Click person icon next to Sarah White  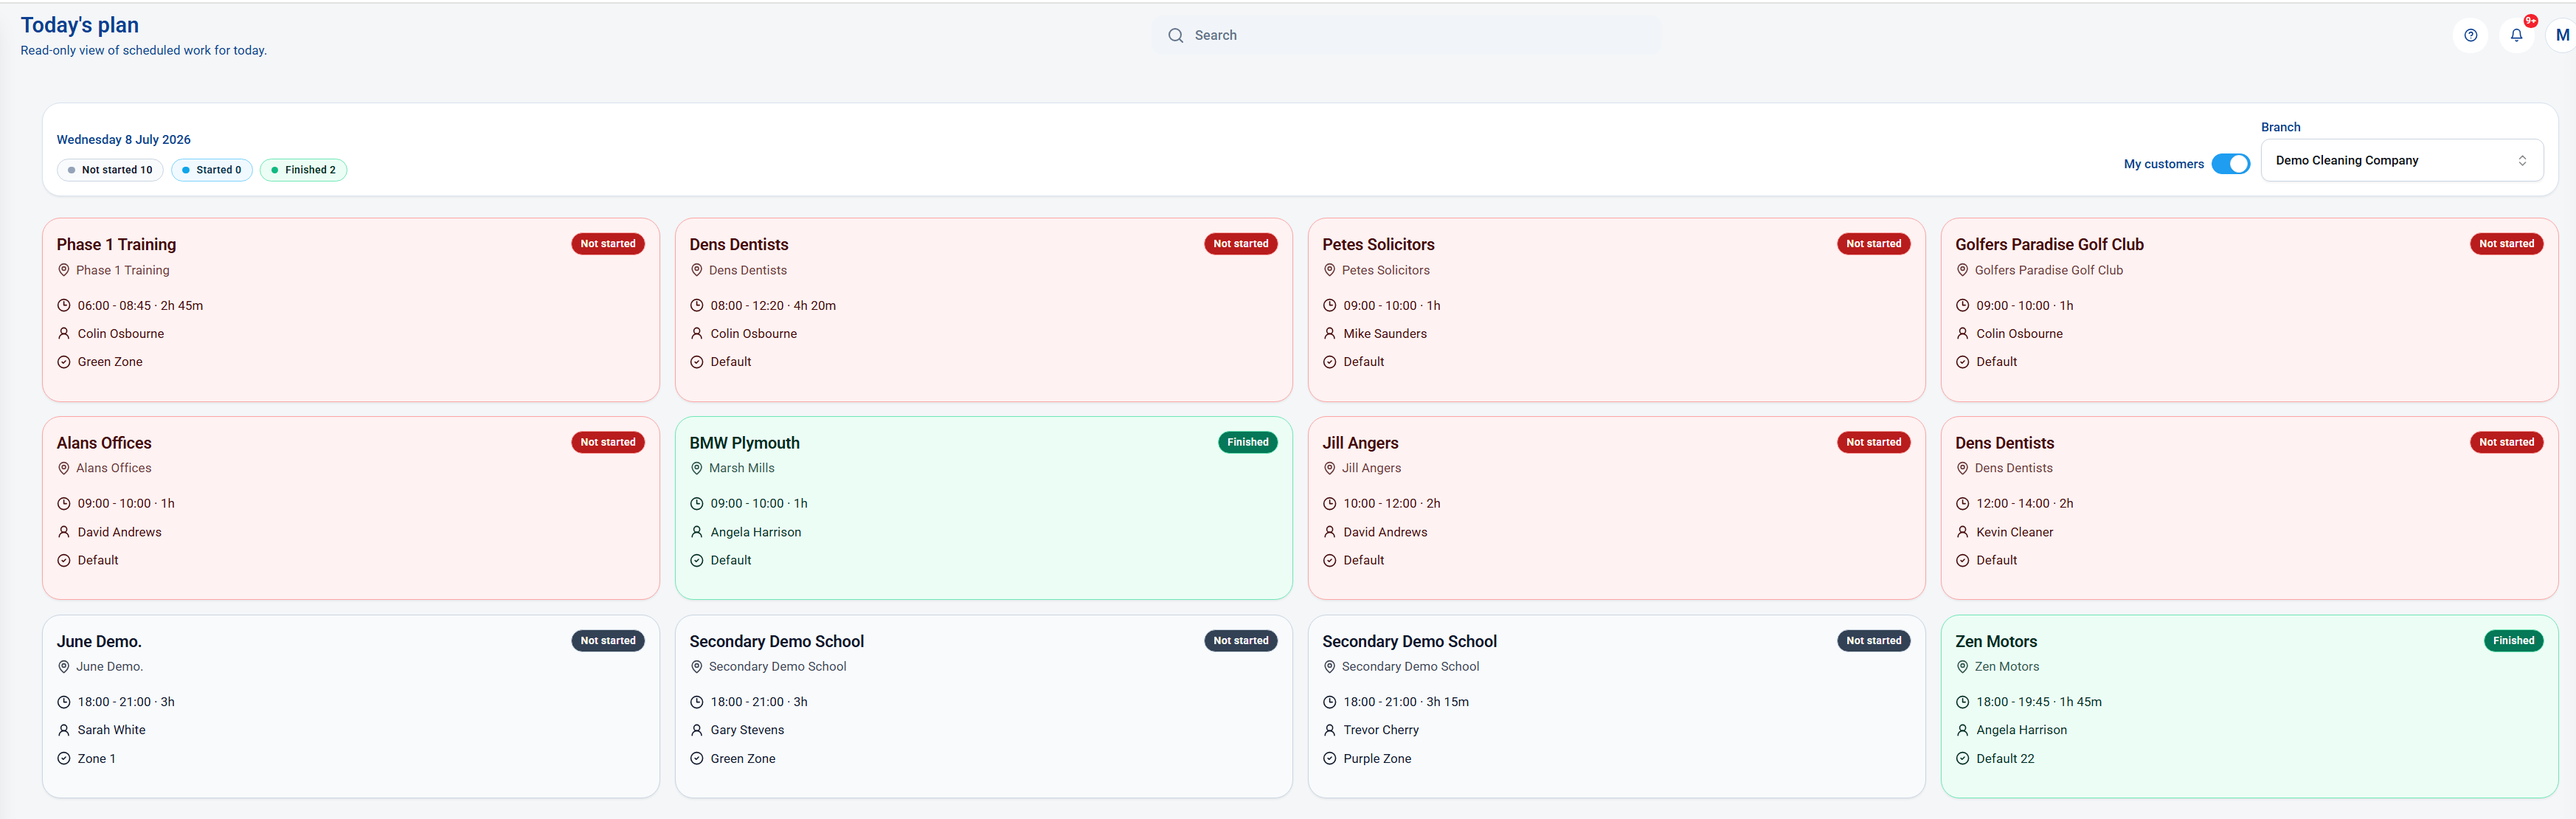pyautogui.click(x=64, y=730)
